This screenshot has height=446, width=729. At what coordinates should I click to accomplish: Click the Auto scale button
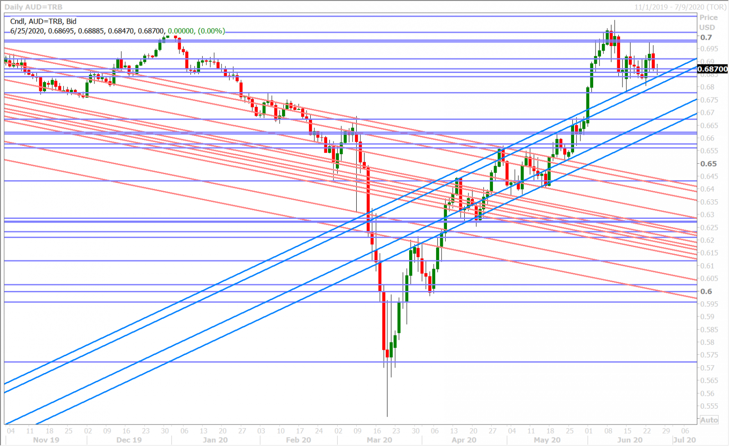click(x=709, y=420)
